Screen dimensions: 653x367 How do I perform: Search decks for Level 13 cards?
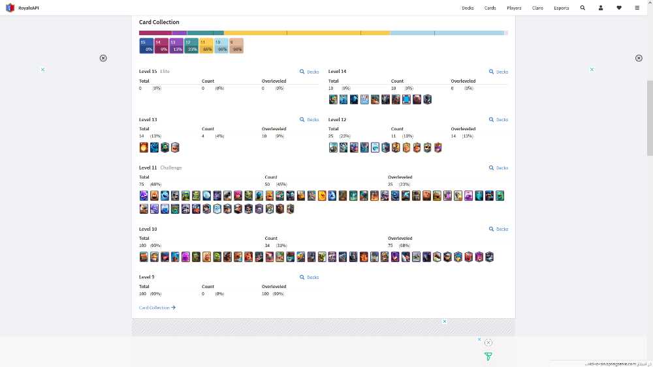[x=309, y=120]
